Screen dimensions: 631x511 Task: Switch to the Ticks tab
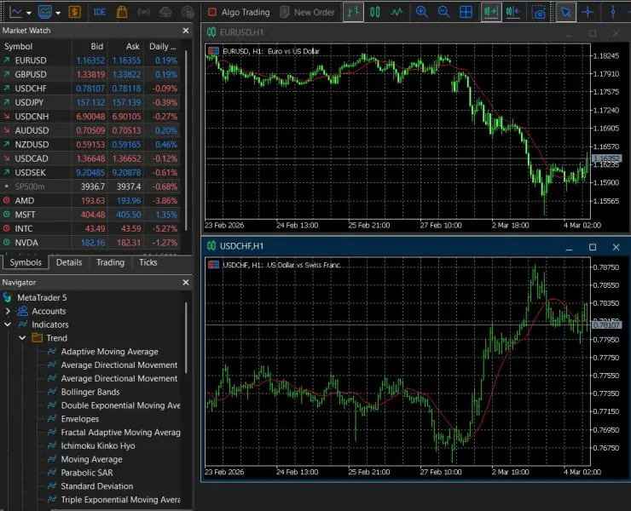pos(148,262)
